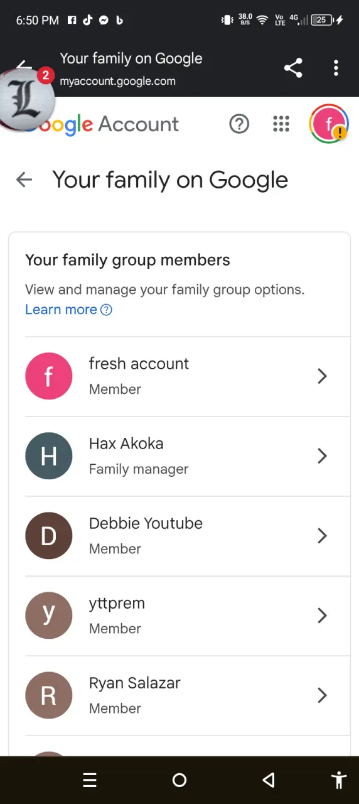The image size is (359, 804).
Task: Tap the Android home circle button
Action: 179,780
